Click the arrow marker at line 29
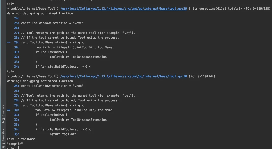 tap(9, 42)
